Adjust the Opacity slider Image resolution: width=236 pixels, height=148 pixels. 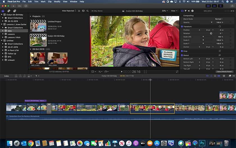tap(211, 22)
